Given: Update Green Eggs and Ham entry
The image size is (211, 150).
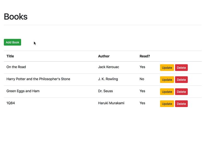Looking at the screenshot, I should pyautogui.click(x=167, y=92).
